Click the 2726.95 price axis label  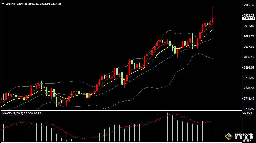point(249,109)
